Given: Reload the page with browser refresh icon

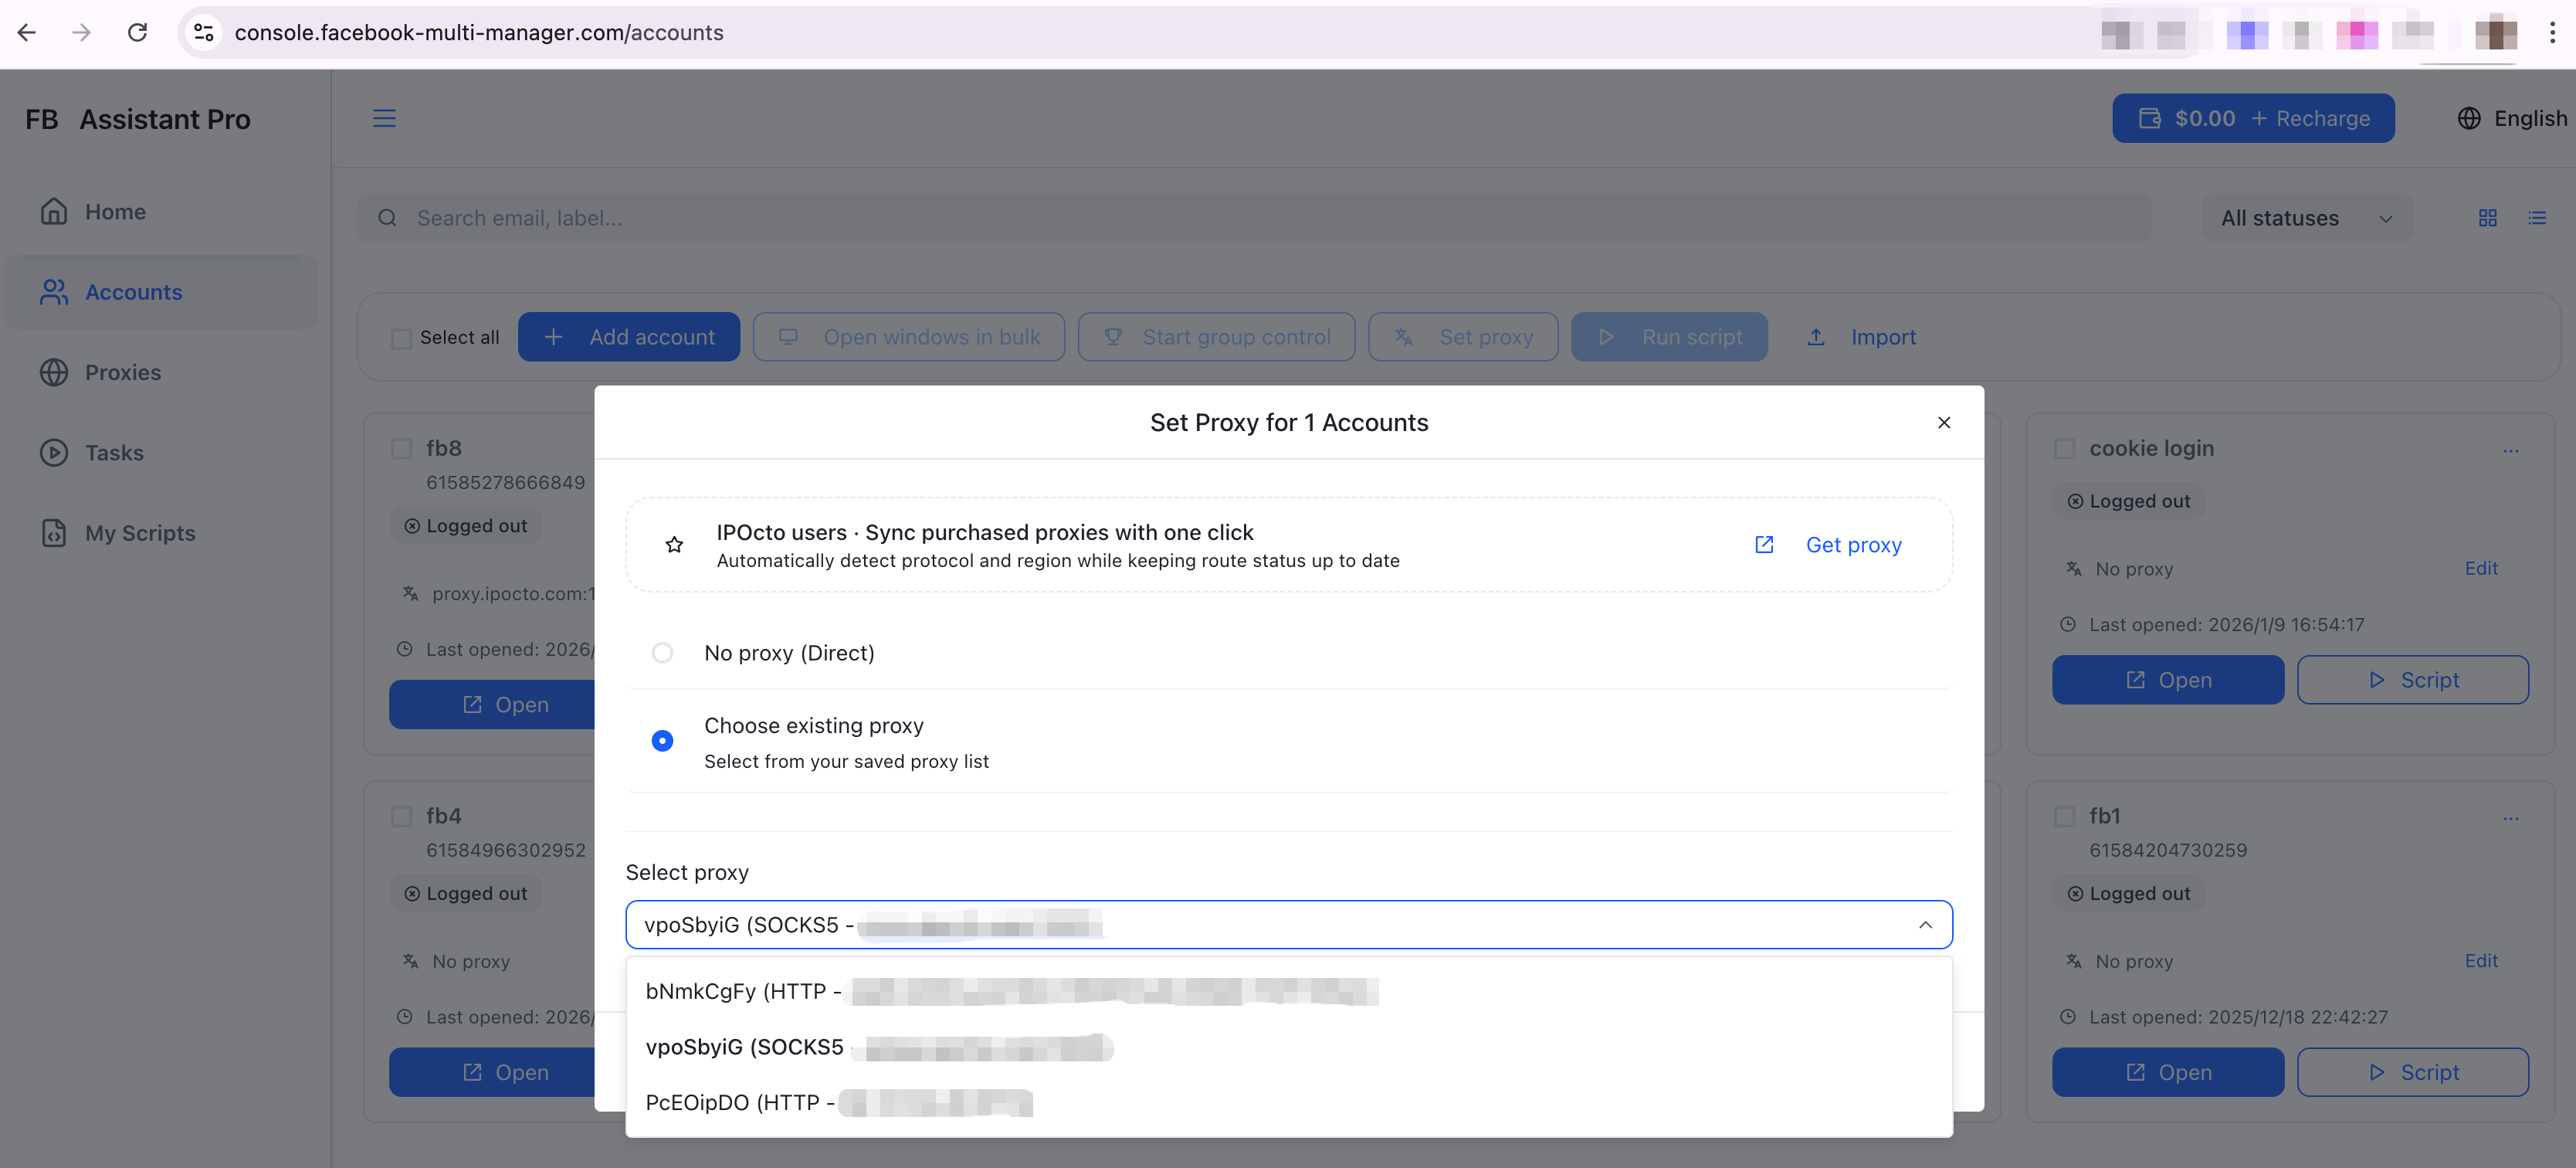Looking at the screenshot, I should click(137, 32).
